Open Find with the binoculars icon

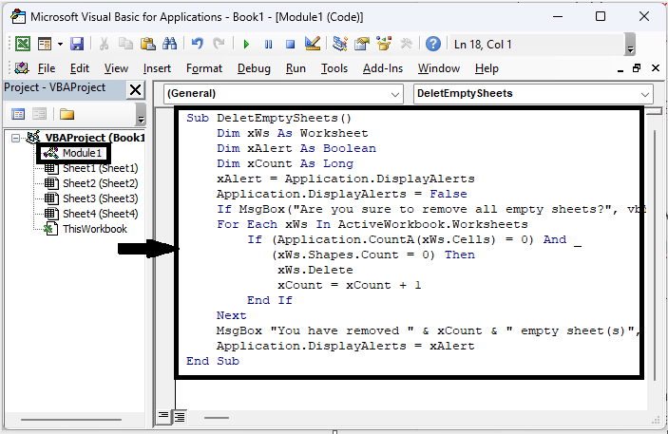pyautogui.click(x=169, y=44)
